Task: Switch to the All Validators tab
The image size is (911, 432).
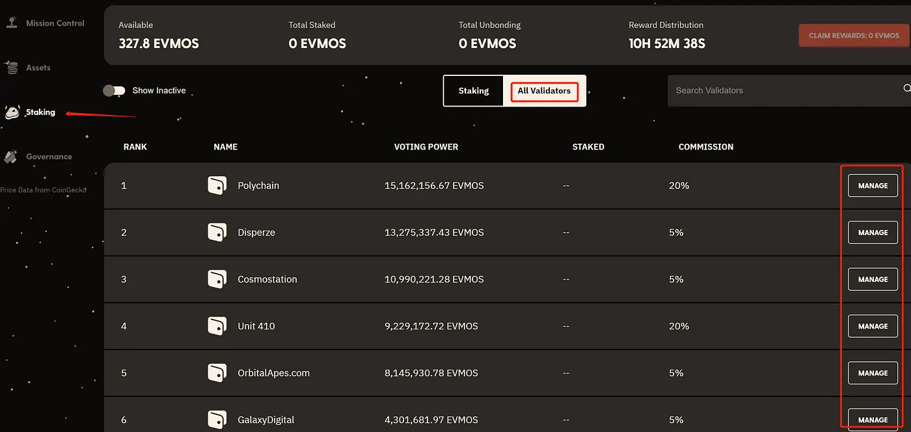Action: coord(544,91)
